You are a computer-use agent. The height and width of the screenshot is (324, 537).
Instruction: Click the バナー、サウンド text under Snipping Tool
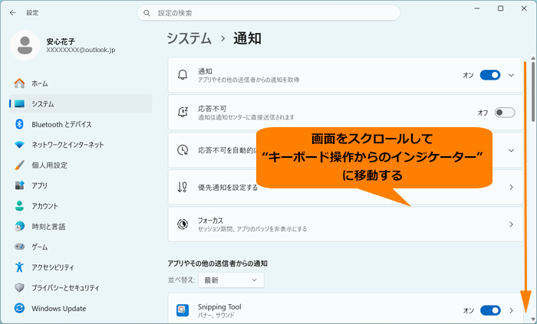[216, 315]
